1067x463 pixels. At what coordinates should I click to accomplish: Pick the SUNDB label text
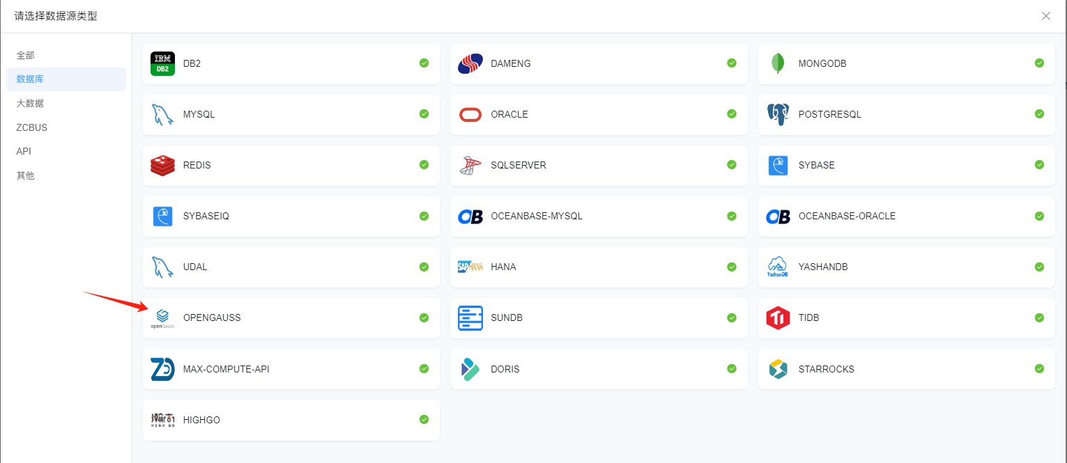[x=507, y=317]
